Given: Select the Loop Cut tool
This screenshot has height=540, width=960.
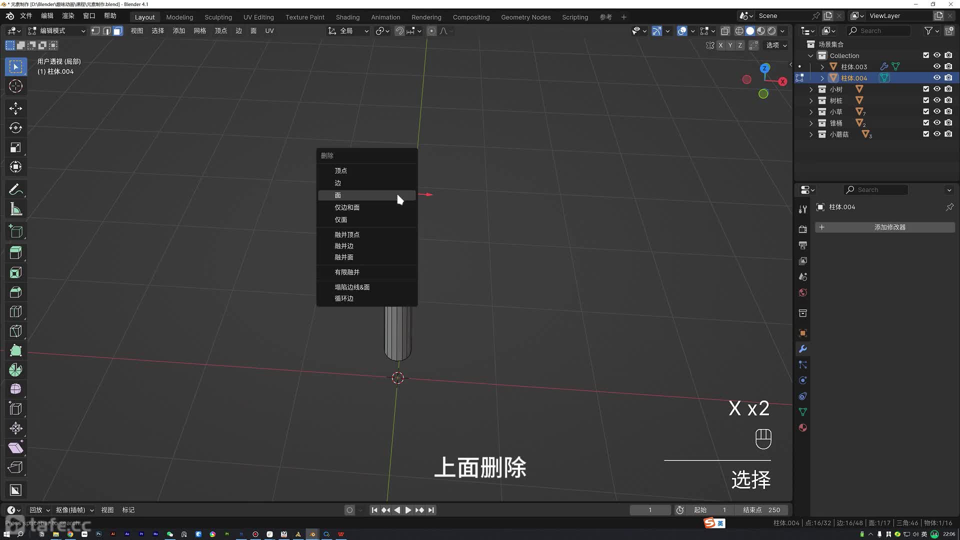Looking at the screenshot, I should coord(15,311).
